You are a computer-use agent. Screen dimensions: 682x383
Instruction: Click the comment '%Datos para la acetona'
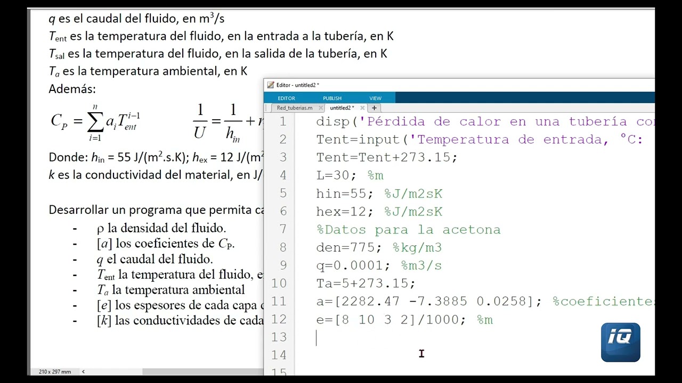coord(409,230)
